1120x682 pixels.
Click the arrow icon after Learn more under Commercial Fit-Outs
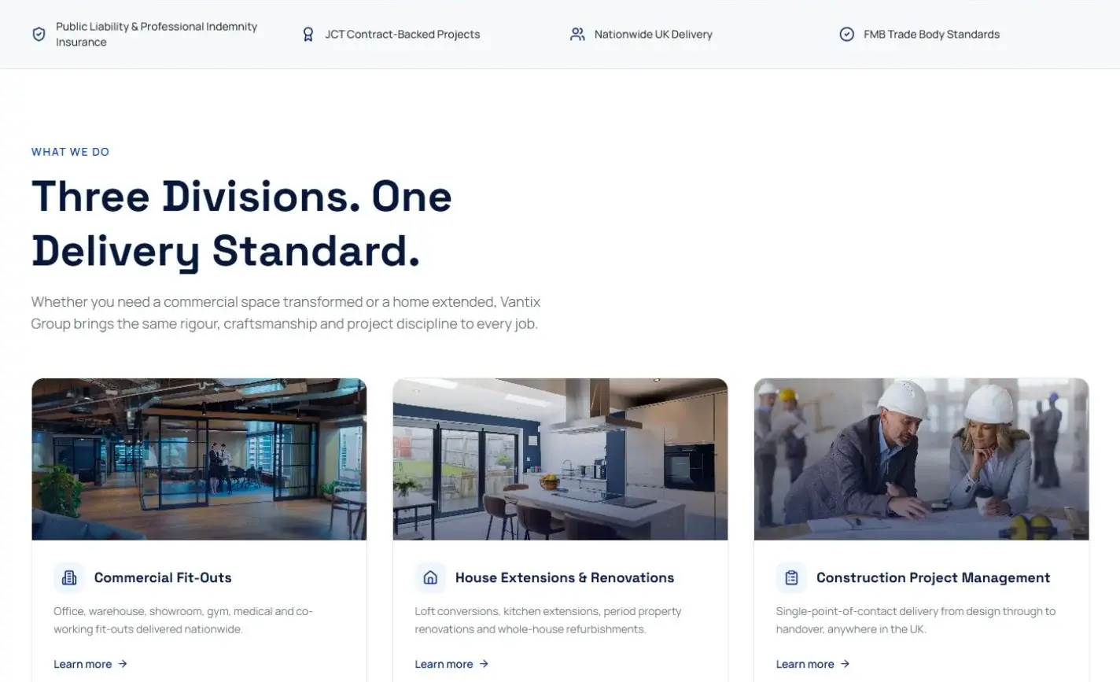tap(123, 664)
